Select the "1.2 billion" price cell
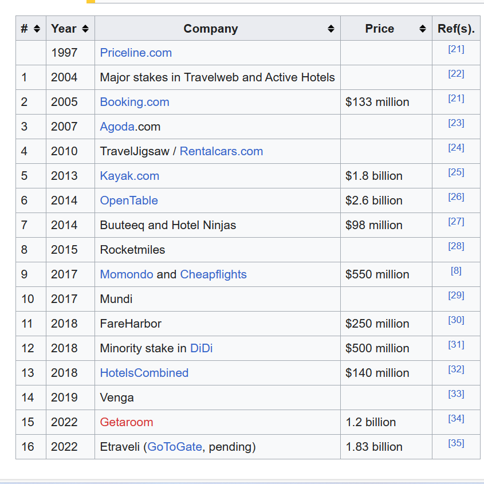 pos(386,422)
